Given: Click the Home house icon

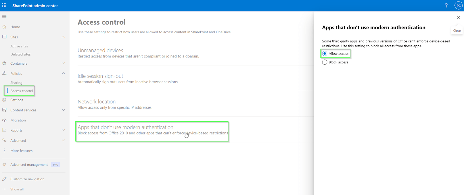Looking at the screenshot, I should 4,27.
